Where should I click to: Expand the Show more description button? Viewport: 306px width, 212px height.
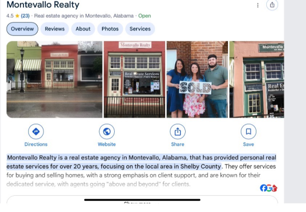pos(142,200)
